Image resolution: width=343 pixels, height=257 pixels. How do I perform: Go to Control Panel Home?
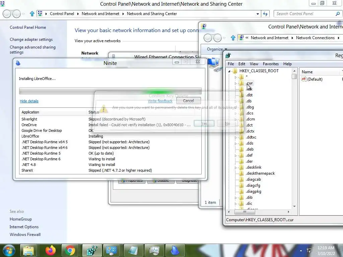coord(28,27)
